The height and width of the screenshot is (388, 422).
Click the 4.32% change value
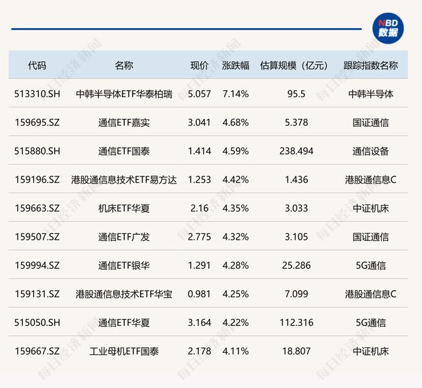(x=235, y=237)
